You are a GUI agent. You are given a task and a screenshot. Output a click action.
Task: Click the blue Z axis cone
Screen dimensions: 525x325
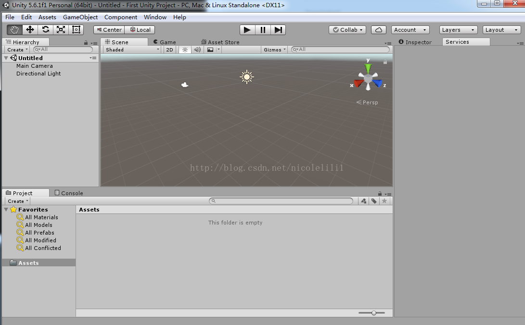point(377,83)
